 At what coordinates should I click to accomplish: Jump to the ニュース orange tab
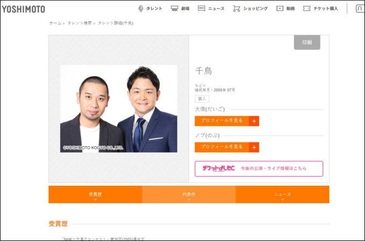click(x=282, y=194)
